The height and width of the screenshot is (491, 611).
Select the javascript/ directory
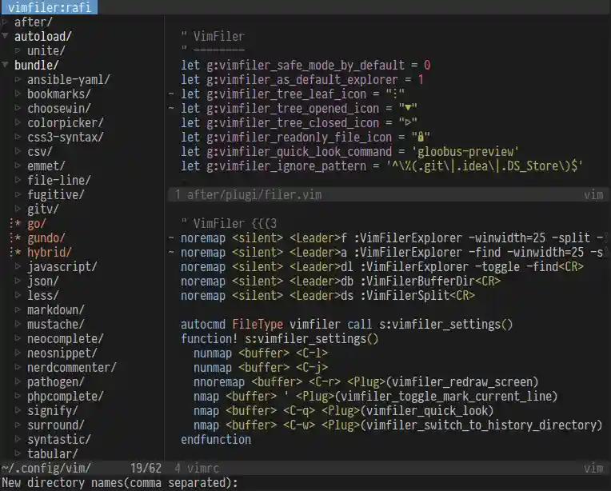click(62, 266)
